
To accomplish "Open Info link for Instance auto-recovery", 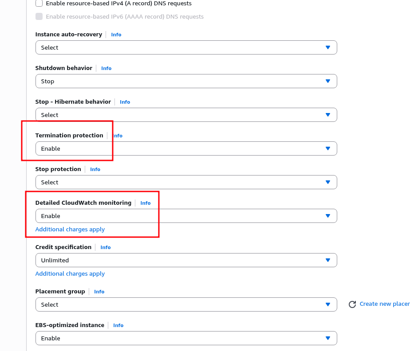I will (x=116, y=35).
